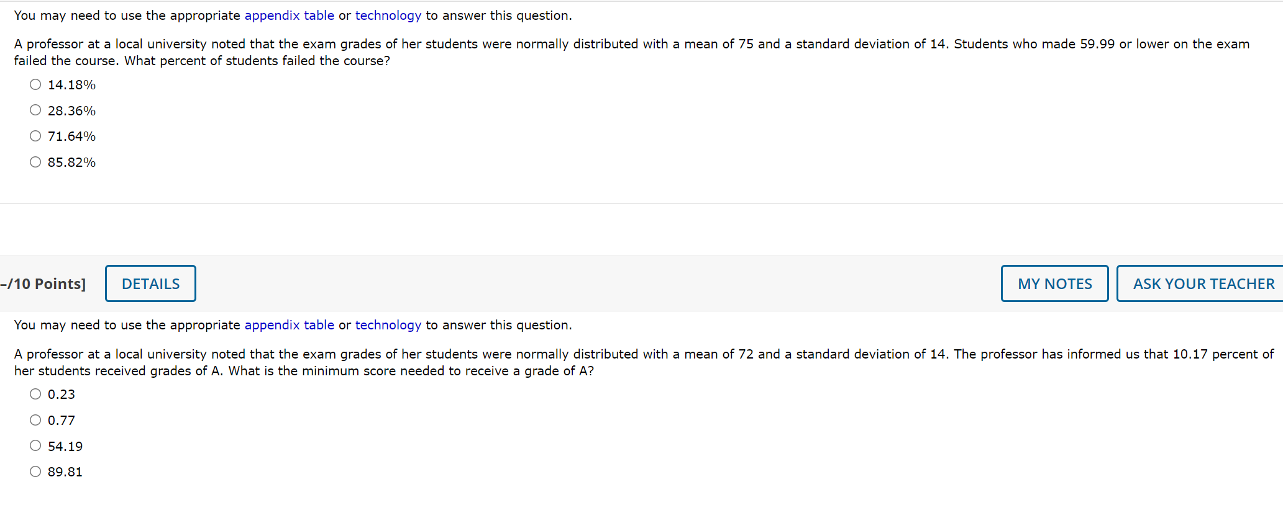The image size is (1283, 513).
Task: Select the 71.64% answer option
Action: [35, 135]
